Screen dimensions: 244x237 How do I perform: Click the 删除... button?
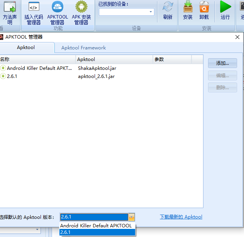(222, 88)
